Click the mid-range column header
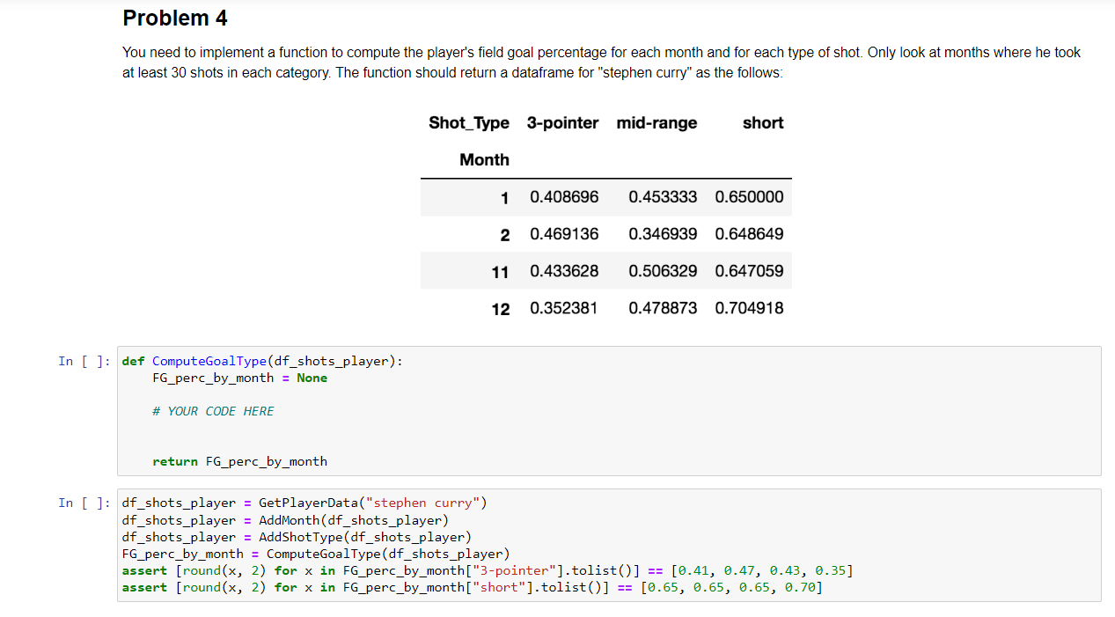Viewport: 1115px width, 617px height. coord(657,123)
